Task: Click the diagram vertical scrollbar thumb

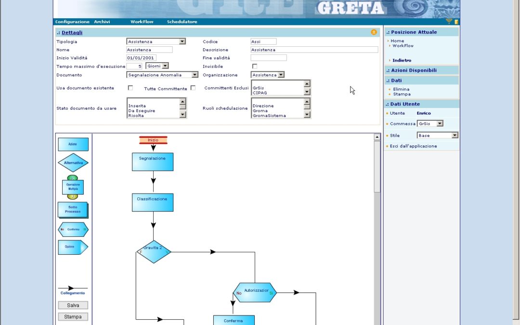Action: point(377,167)
